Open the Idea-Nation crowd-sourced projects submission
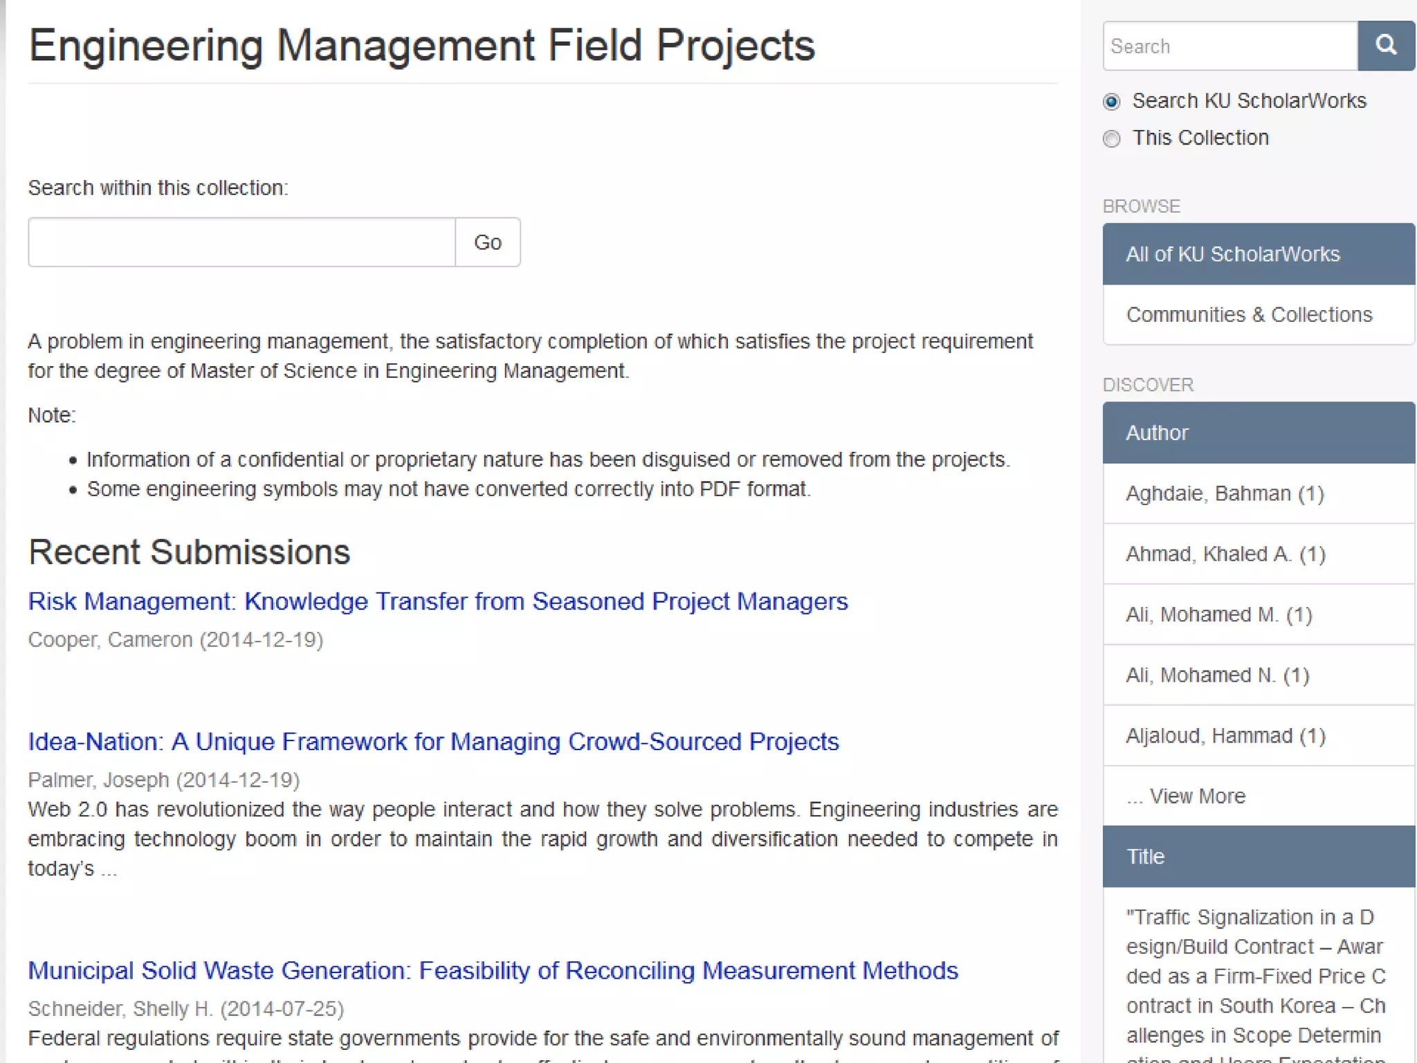Viewport: 1417px width, 1063px height. click(x=433, y=742)
